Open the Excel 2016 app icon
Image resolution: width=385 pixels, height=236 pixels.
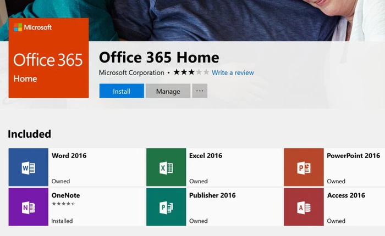pyautogui.click(x=166, y=167)
